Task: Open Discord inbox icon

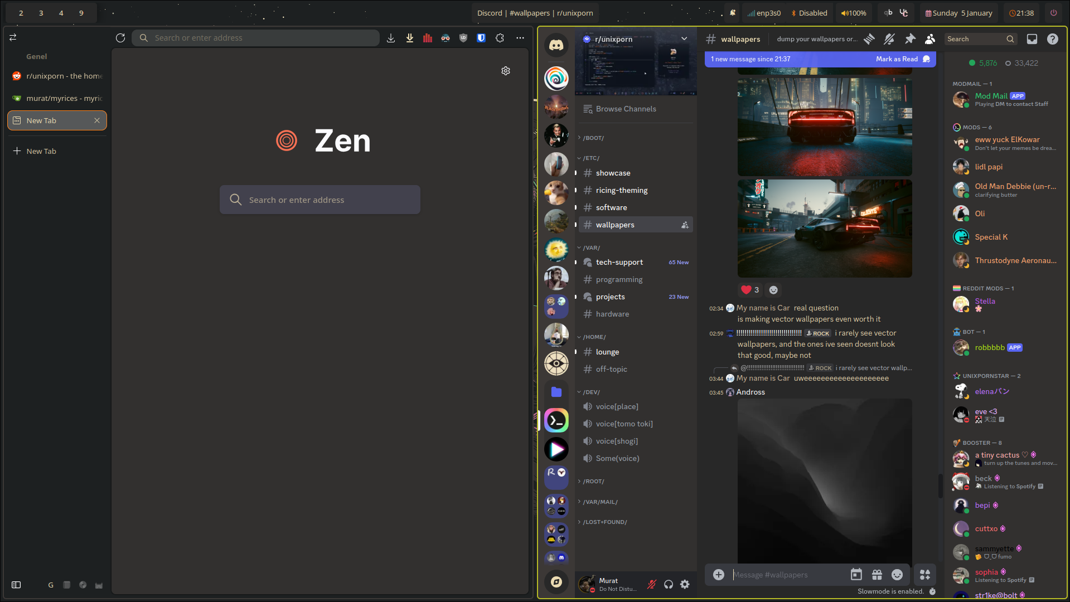Action: (1032, 39)
